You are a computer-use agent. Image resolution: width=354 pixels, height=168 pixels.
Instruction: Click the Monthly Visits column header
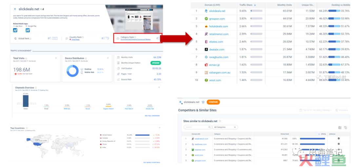285,5
